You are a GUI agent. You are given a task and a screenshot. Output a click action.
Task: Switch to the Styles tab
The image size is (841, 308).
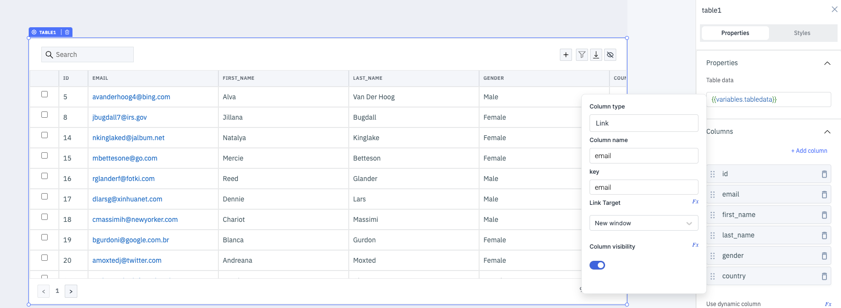802,33
